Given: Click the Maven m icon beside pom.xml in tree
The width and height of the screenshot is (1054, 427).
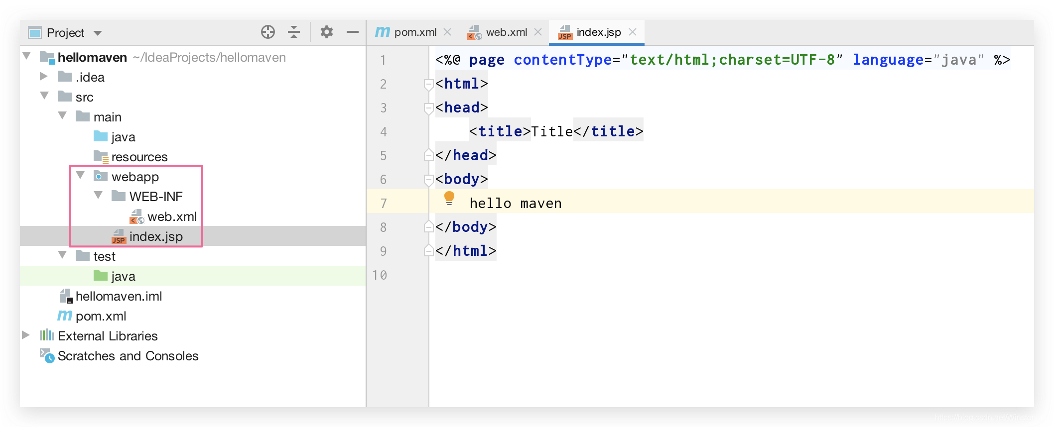Looking at the screenshot, I should pos(65,316).
